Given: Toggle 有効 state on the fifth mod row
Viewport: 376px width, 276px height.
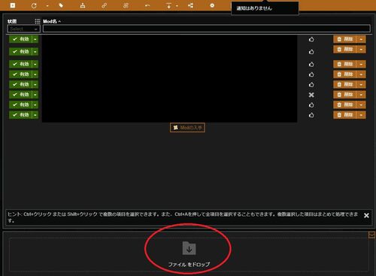Looking at the screenshot, I should tap(20, 84).
